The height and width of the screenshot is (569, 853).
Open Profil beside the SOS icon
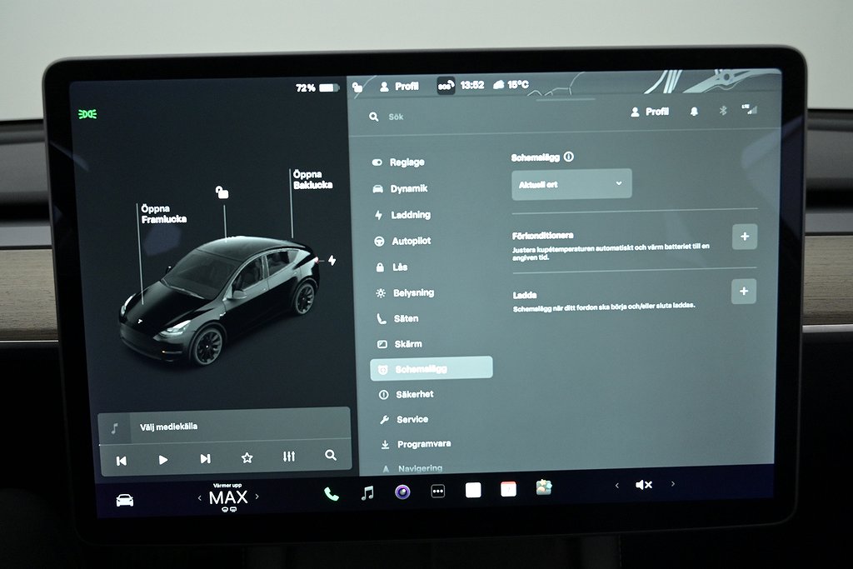click(399, 87)
